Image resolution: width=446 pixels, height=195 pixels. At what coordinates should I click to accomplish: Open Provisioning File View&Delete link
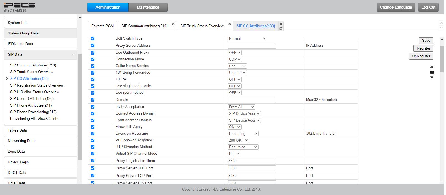(34, 119)
